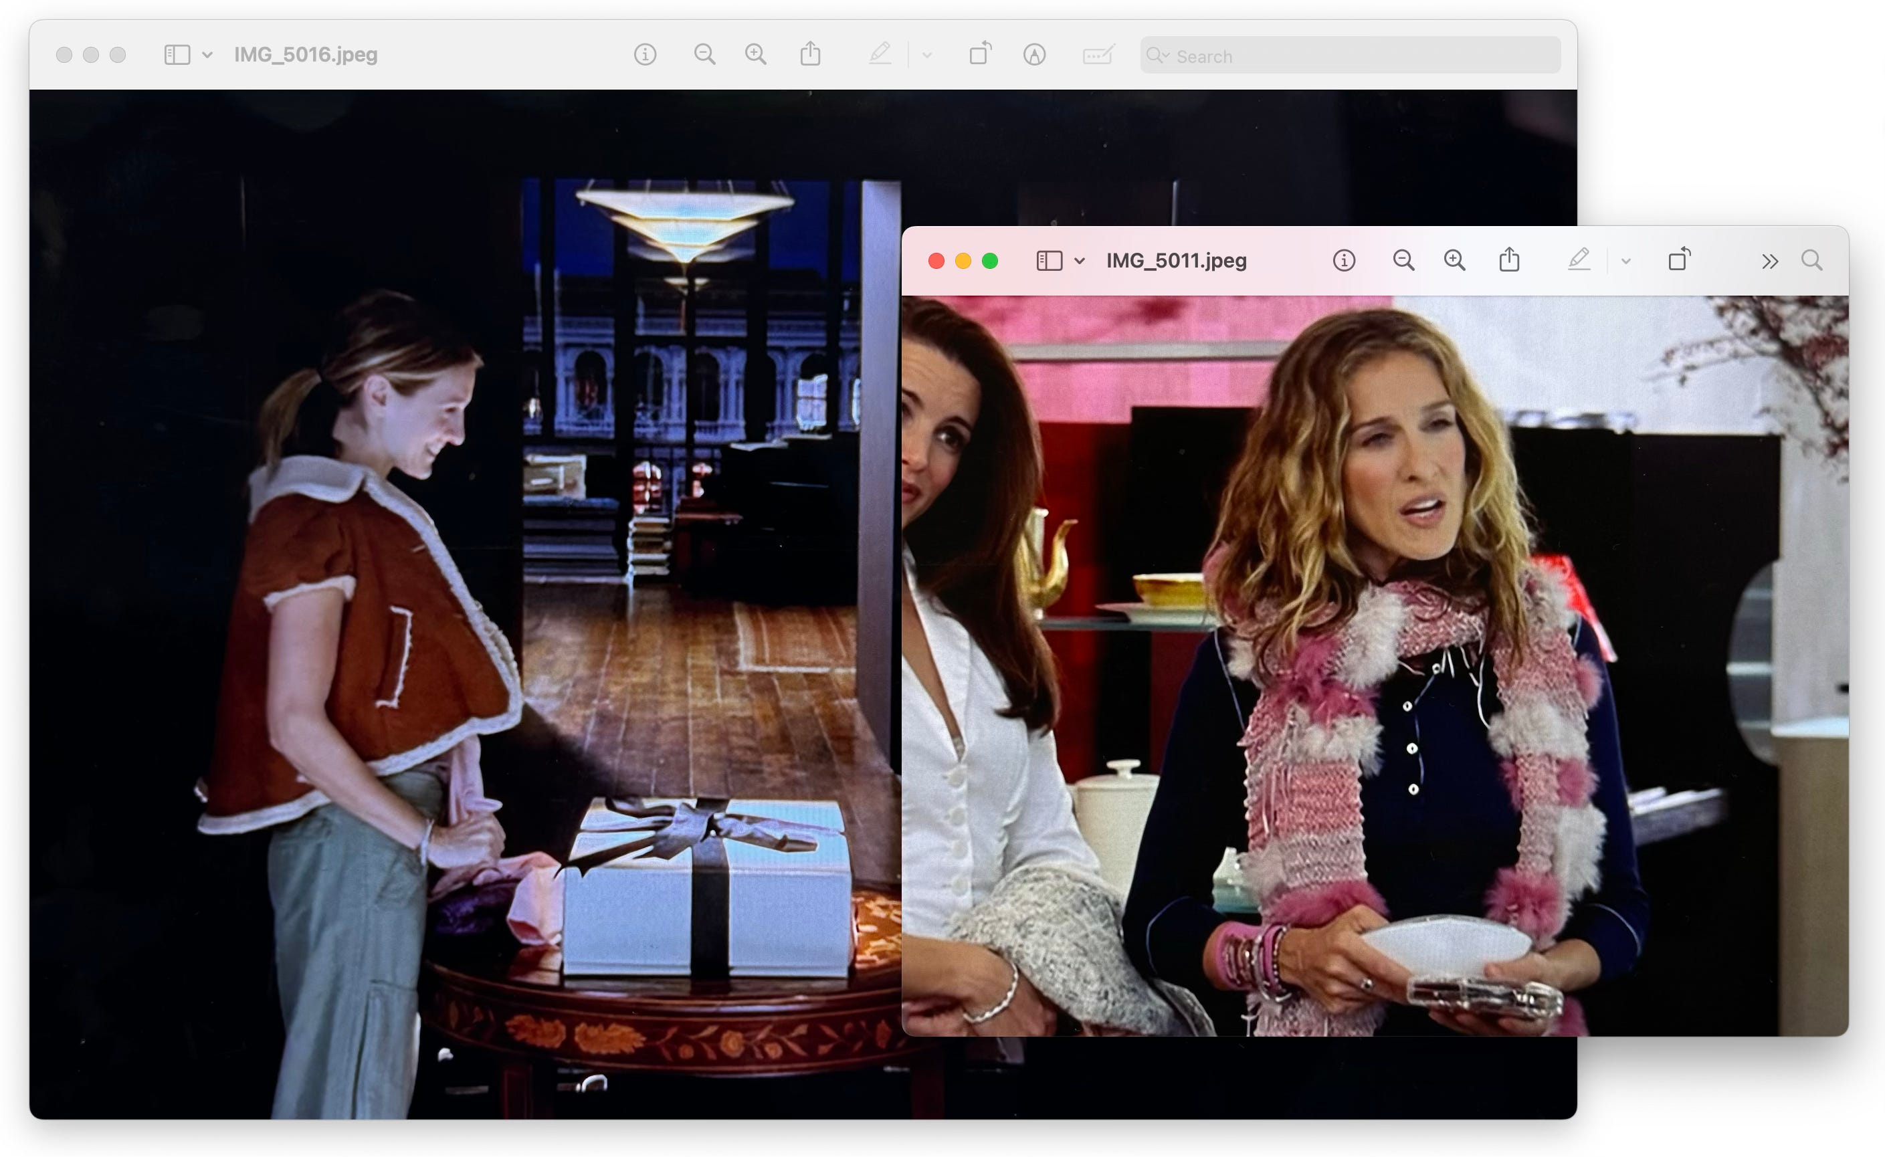Show more toolbar items in IMG_5011.jpeg window
The height and width of the screenshot is (1157, 1885).
coord(1769,261)
